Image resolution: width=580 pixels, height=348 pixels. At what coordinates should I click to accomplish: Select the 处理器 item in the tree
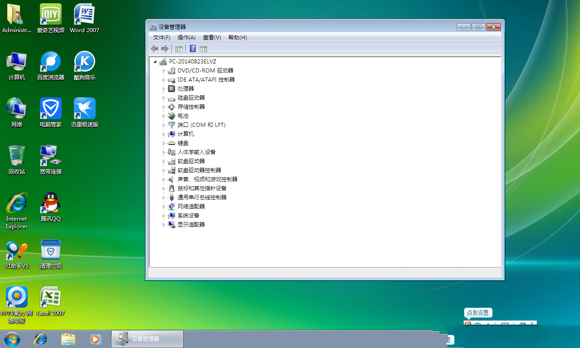(186, 89)
